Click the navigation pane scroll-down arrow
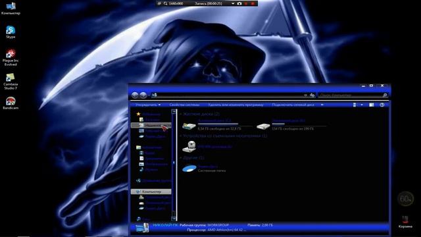The width and height of the screenshot is (421, 237). pos(174,219)
